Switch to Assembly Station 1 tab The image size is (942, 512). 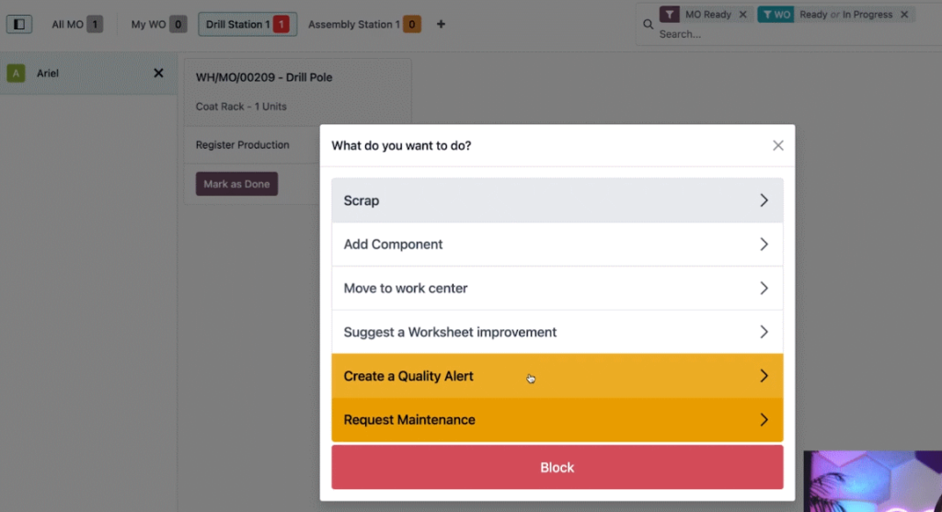point(364,24)
